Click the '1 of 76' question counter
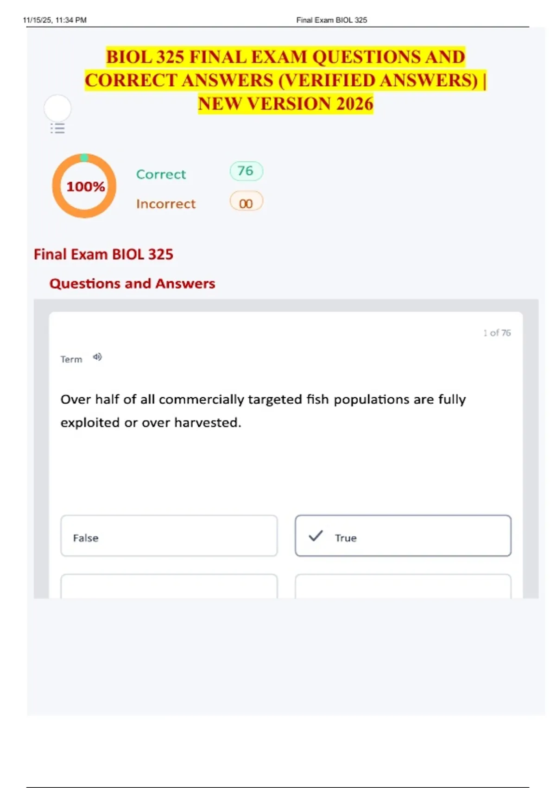The image size is (556, 788). click(497, 333)
